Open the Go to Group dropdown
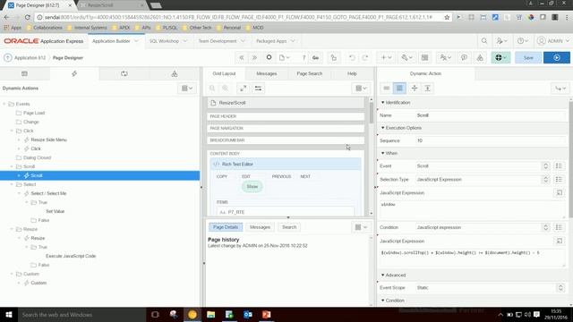This screenshot has width=573, height=322. coord(560,88)
